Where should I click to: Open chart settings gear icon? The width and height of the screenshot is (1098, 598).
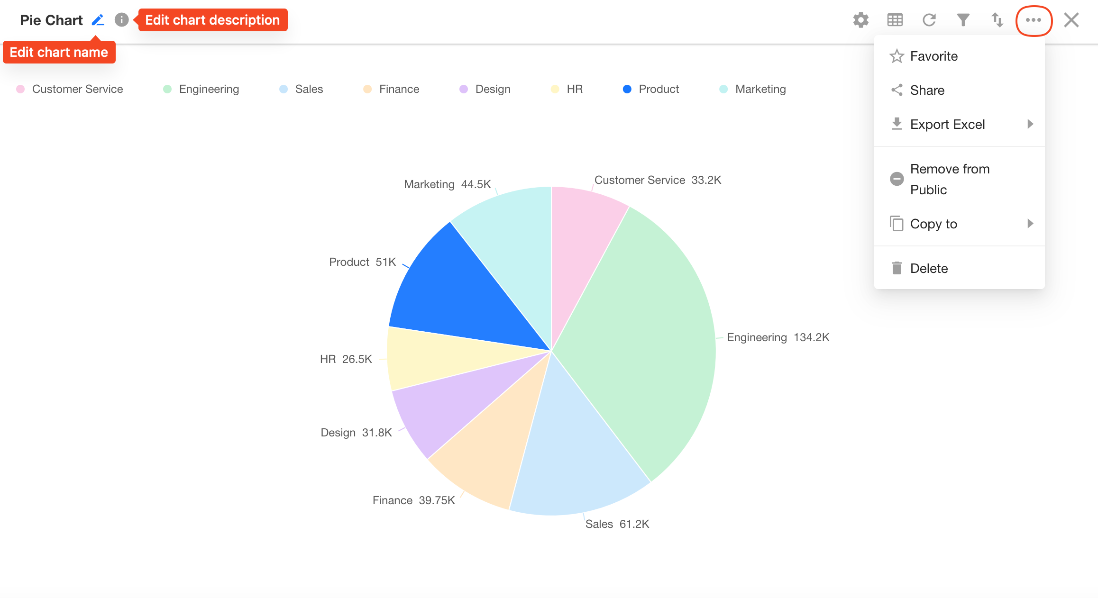pos(860,20)
